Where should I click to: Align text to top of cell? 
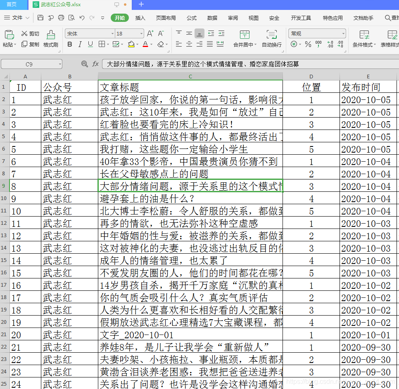[x=179, y=33]
